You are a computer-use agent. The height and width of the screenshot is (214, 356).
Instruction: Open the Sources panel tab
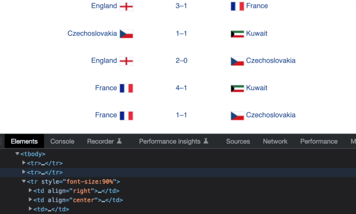pos(238,141)
